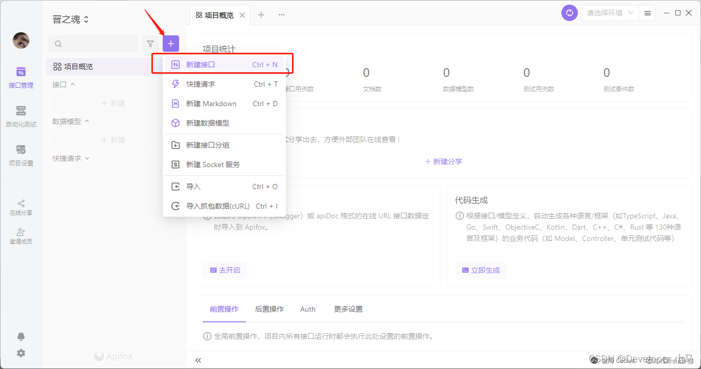701x369 pixels.
Task: Click the 去开启 button
Action: [x=225, y=270]
